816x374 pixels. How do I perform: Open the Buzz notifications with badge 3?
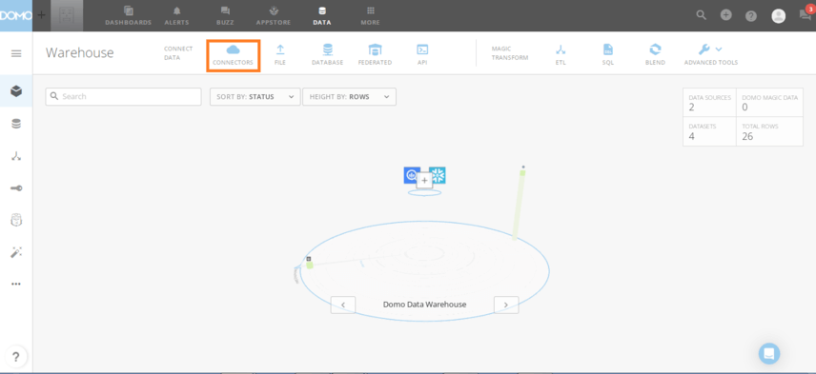806,14
